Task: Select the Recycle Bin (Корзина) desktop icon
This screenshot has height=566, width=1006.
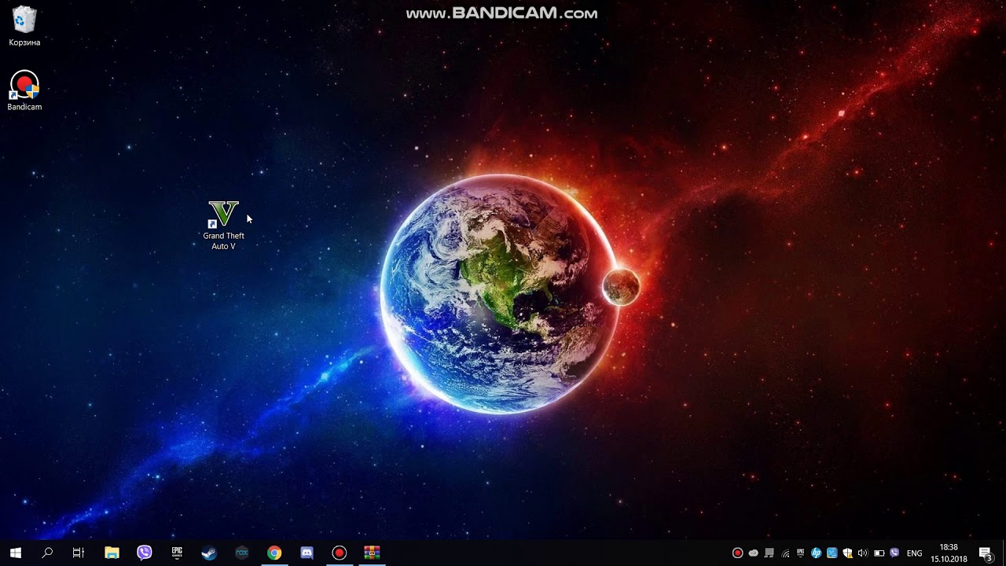Action: (x=24, y=26)
